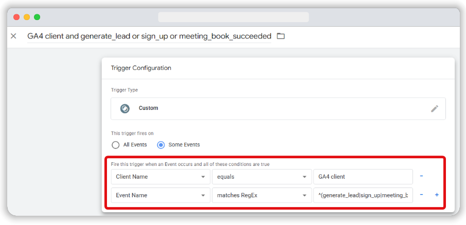Image resolution: width=466 pixels, height=225 pixels.
Task: Open the Event Name variable dropdown
Action: pos(160,195)
